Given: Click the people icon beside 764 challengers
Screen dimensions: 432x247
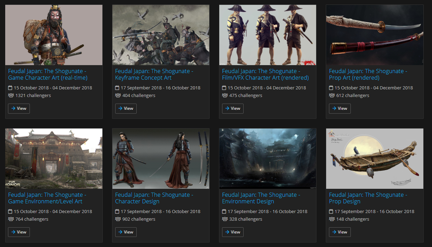Looking at the screenshot, I should [x=11, y=219].
